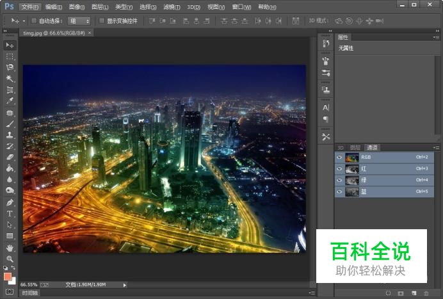Select the Zoom tool
The width and height of the screenshot is (443, 299).
[10, 259]
